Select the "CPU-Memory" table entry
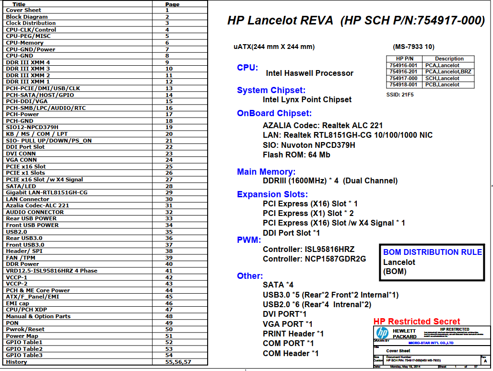The width and height of the screenshot is (493, 371). (24, 43)
